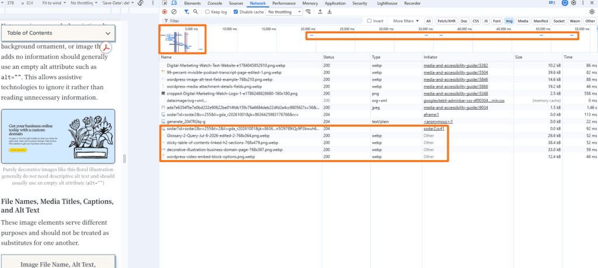Open initiator link aframe:1
Viewport: 598px width, 268px height.
(x=432, y=114)
